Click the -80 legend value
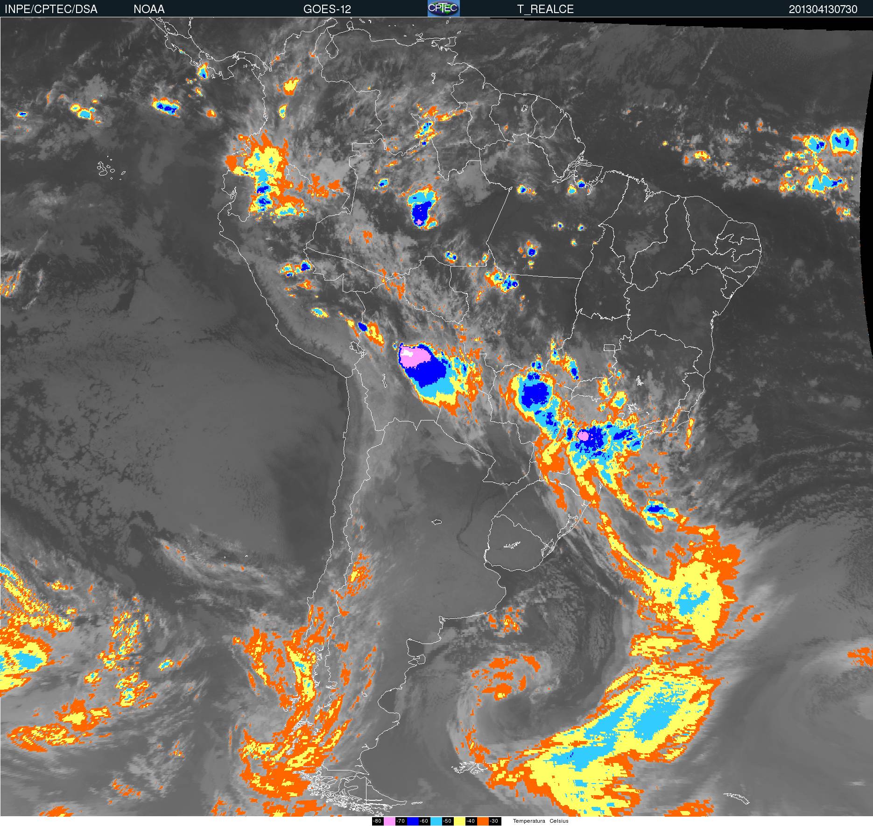This screenshot has width=873, height=826. click(377, 821)
